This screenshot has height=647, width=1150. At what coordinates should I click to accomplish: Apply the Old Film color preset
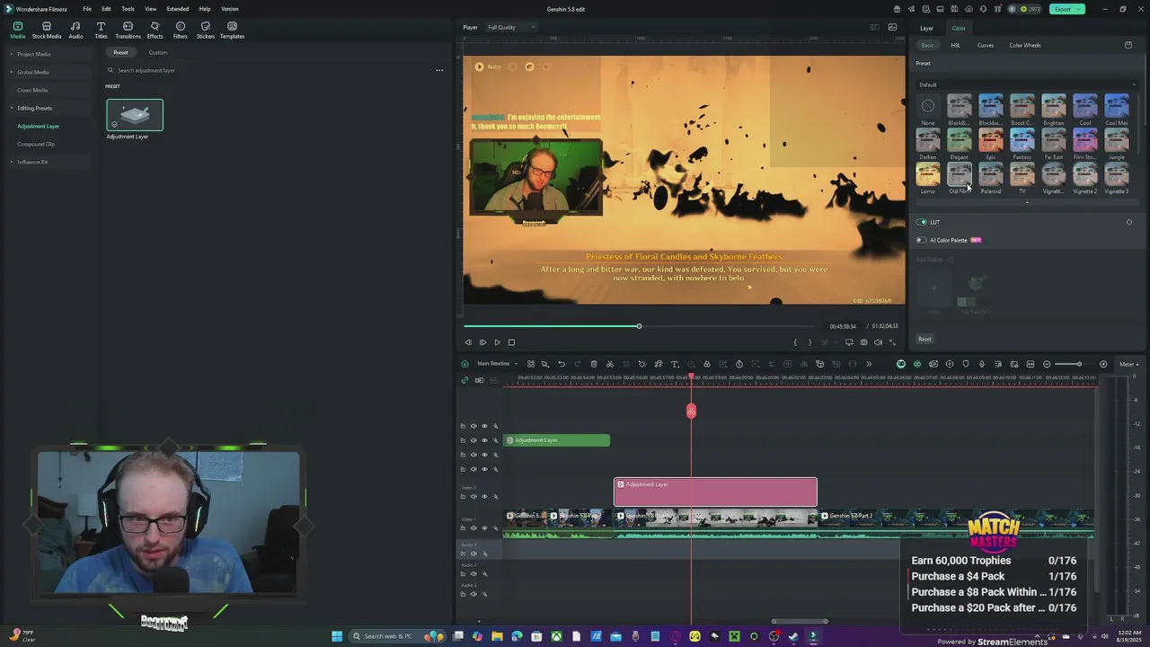click(960, 178)
